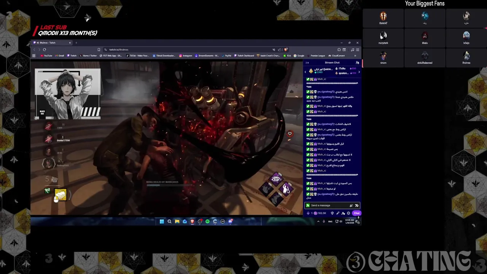This screenshot has height=274, width=487.
Task: Select the ilholmes - Twitch tab
Action: point(53,43)
